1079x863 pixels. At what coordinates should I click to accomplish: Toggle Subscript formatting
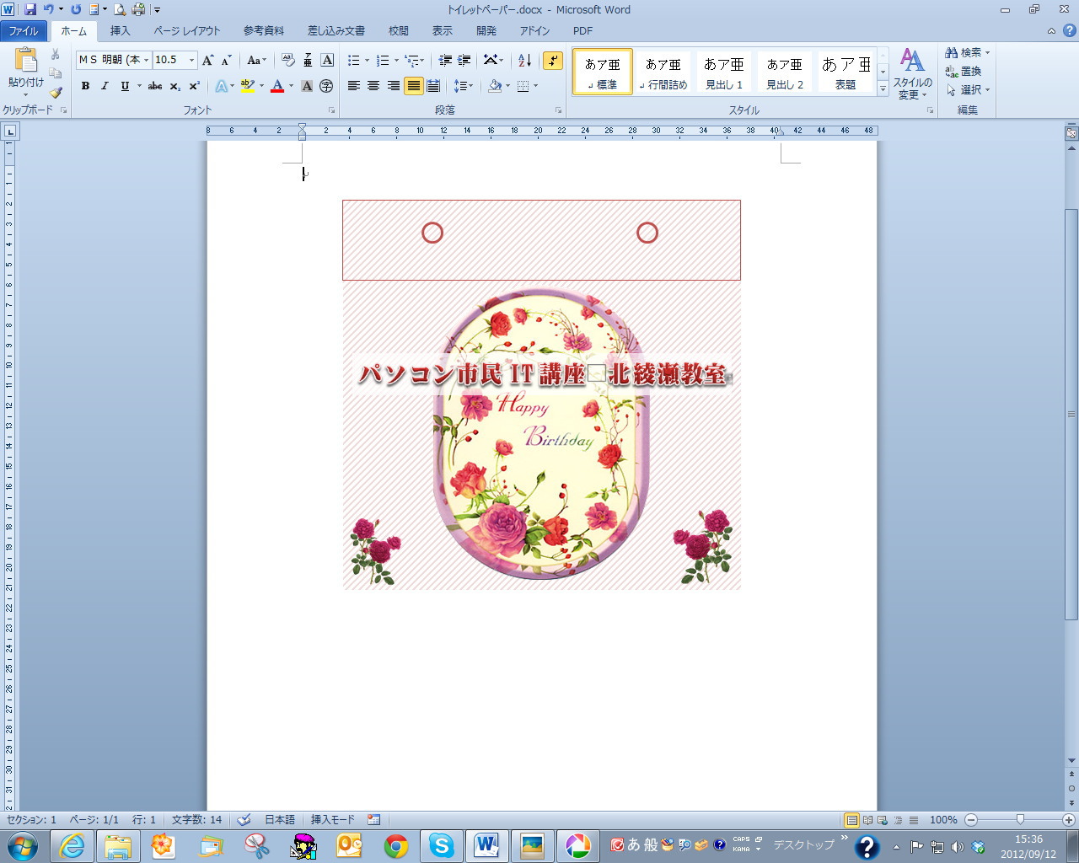[174, 86]
